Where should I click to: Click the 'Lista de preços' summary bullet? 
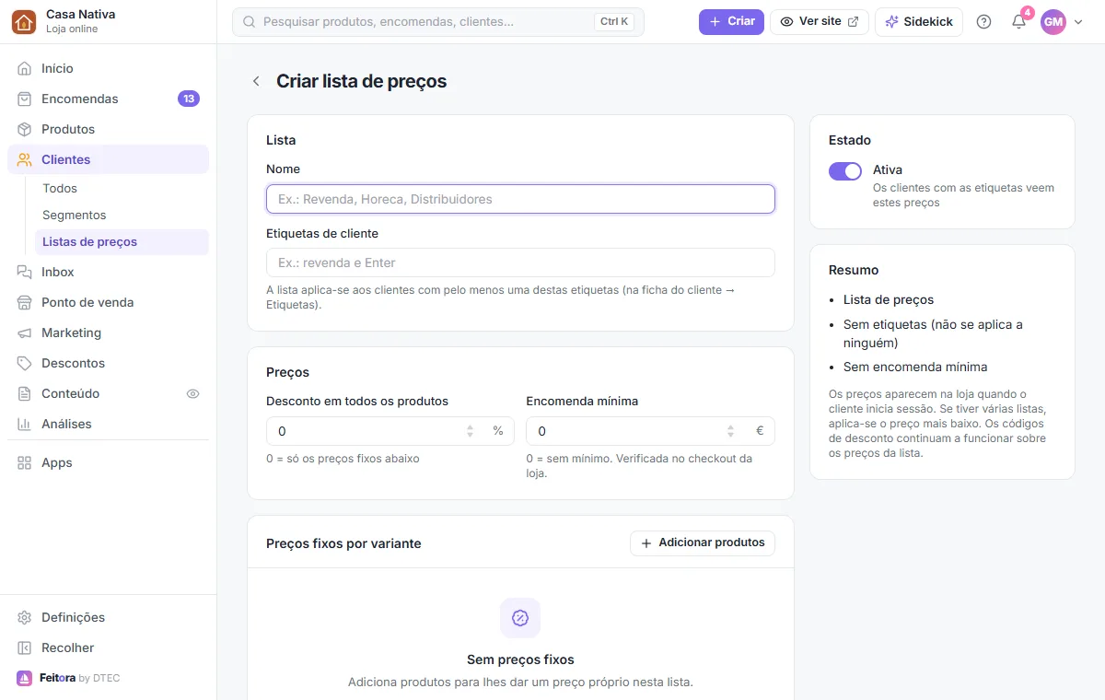tap(889, 299)
